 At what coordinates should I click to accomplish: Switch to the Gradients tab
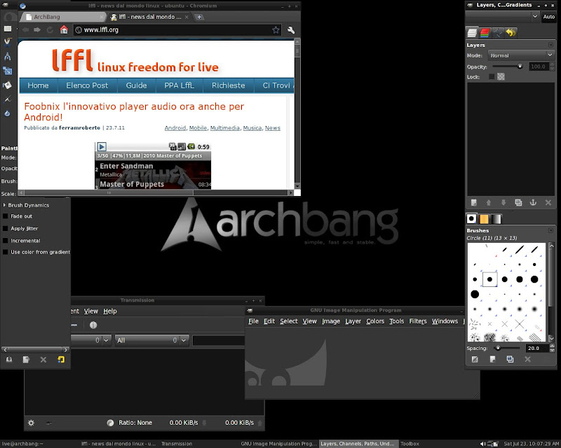pyautogui.click(x=496, y=218)
